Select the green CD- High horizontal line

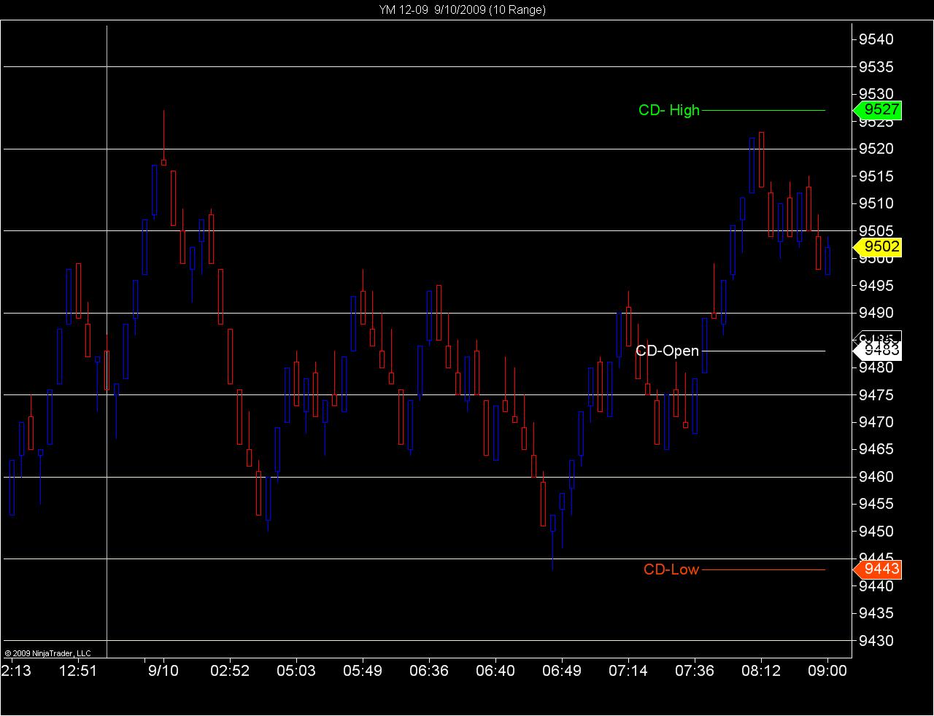[x=763, y=110]
